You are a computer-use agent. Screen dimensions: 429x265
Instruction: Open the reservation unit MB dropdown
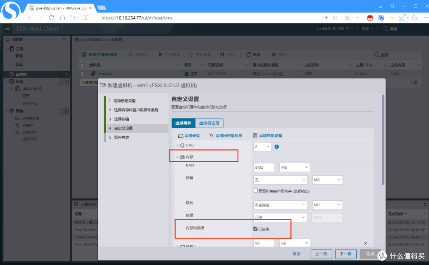(327, 180)
